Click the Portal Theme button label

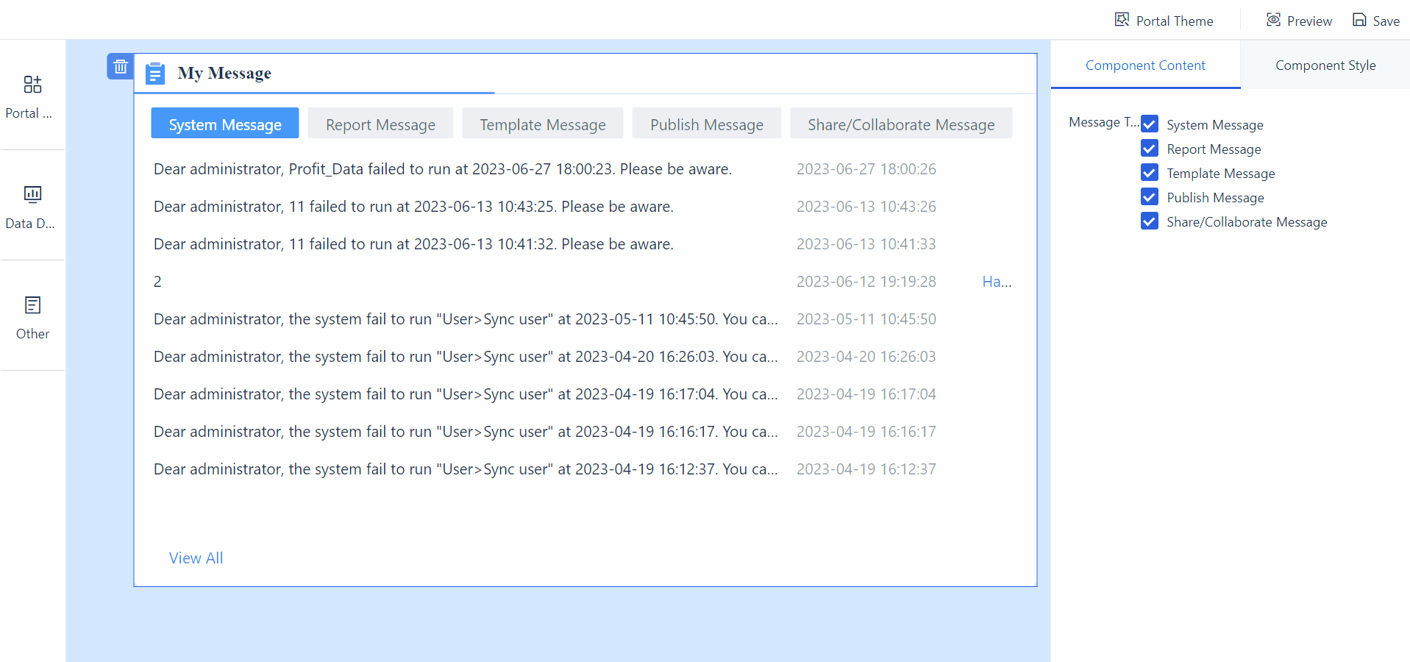pos(1175,21)
